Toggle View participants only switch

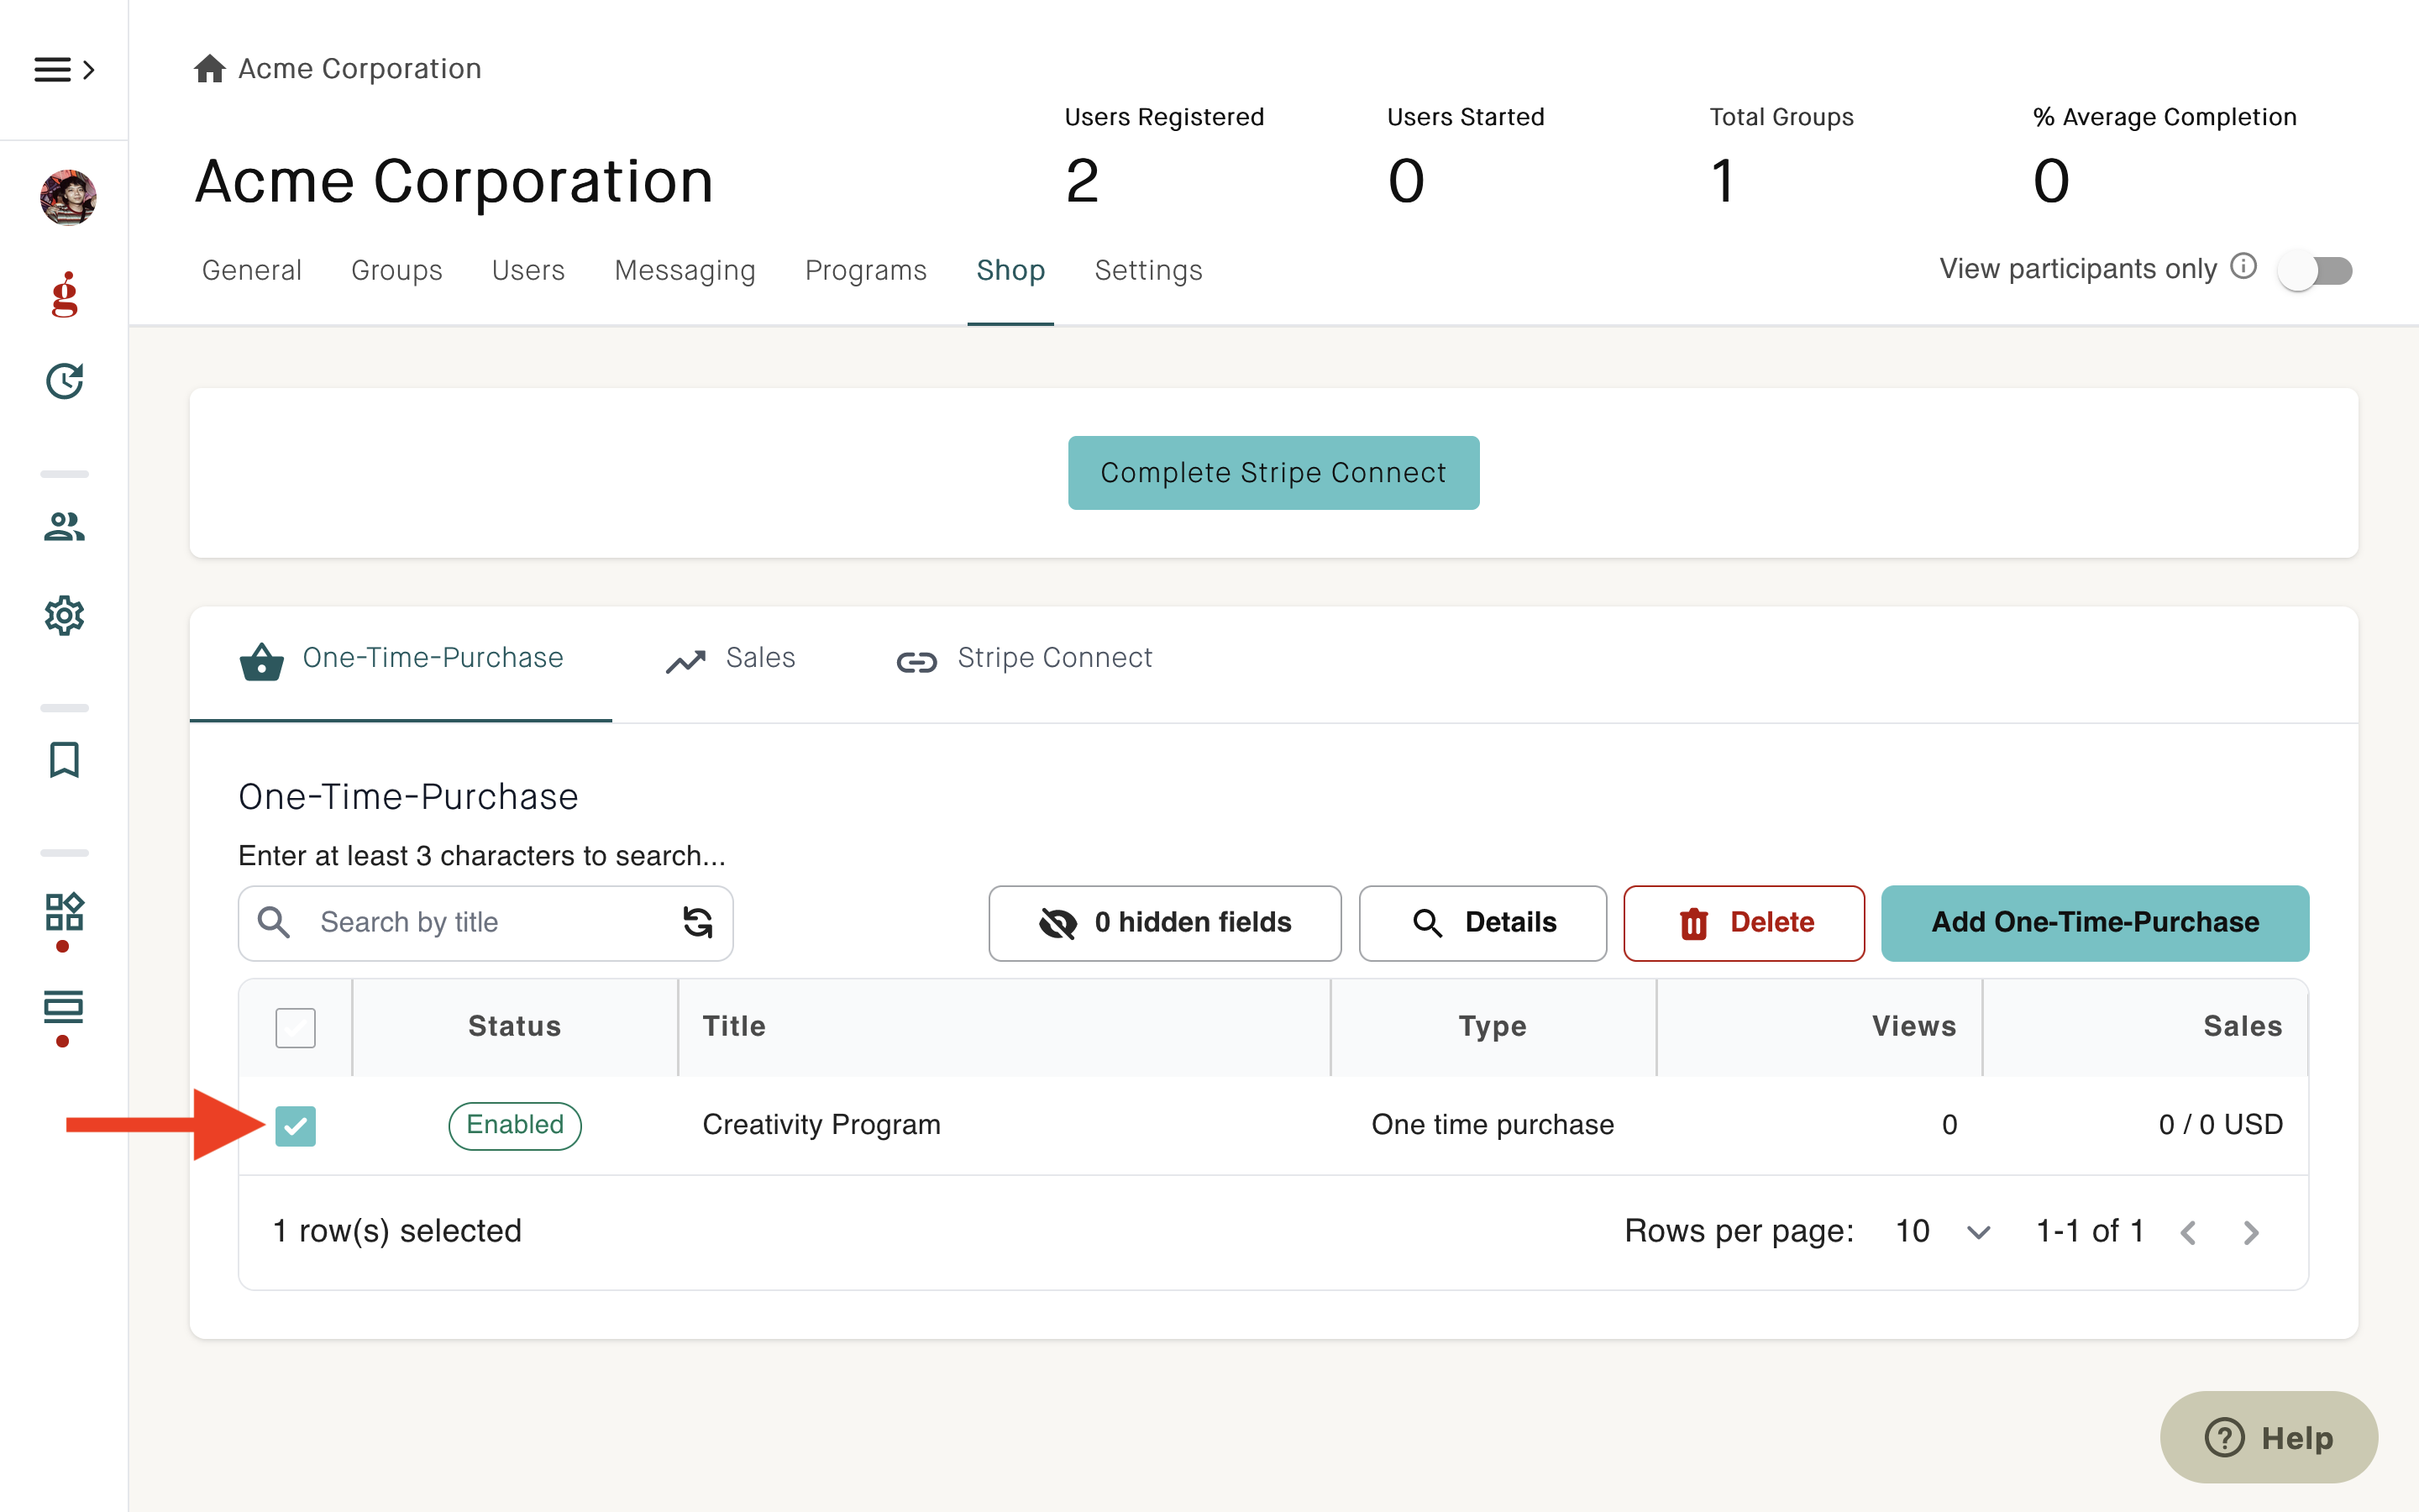(2315, 270)
